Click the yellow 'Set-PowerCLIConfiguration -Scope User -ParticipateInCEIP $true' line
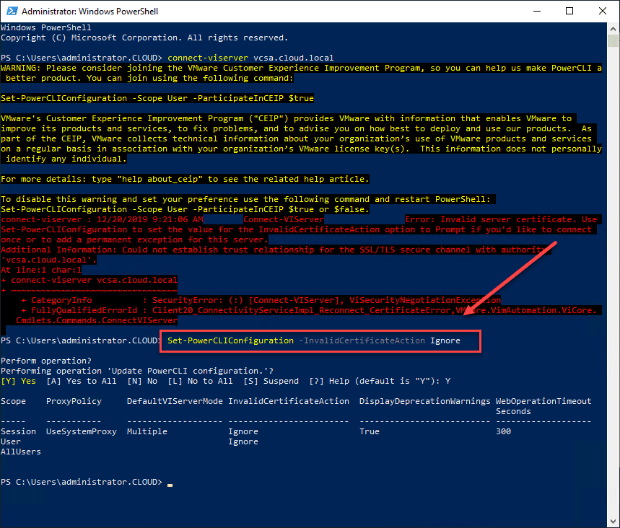The width and height of the screenshot is (620, 528). coord(157,98)
